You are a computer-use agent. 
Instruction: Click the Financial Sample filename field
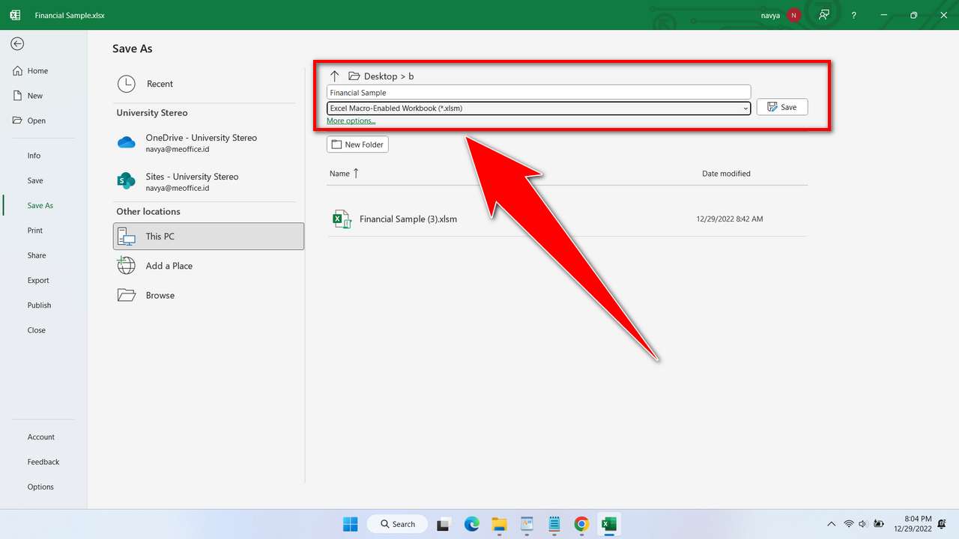538,92
